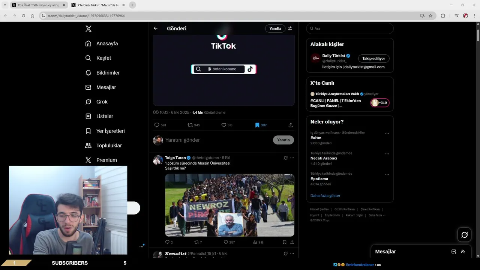Open Mesajlar in the sidebar

[100, 87]
